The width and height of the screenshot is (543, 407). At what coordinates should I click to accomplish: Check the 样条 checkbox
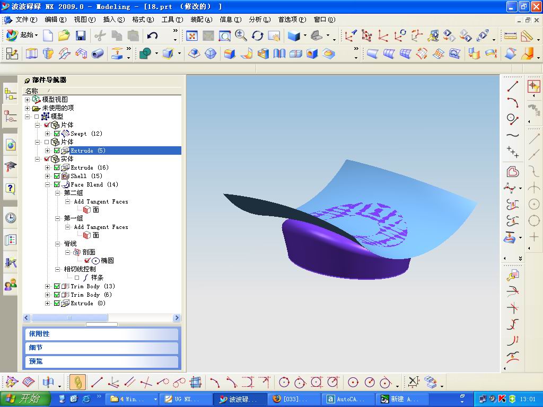pos(77,278)
